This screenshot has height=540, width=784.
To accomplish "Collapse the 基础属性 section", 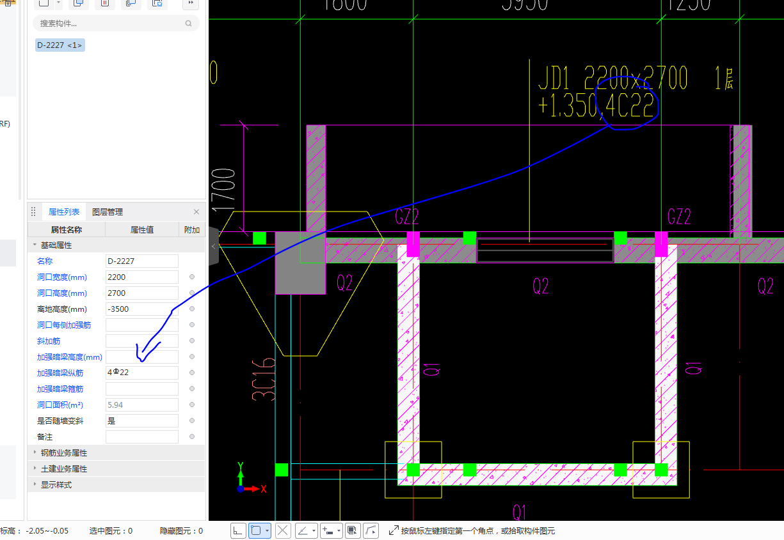I will [x=35, y=245].
